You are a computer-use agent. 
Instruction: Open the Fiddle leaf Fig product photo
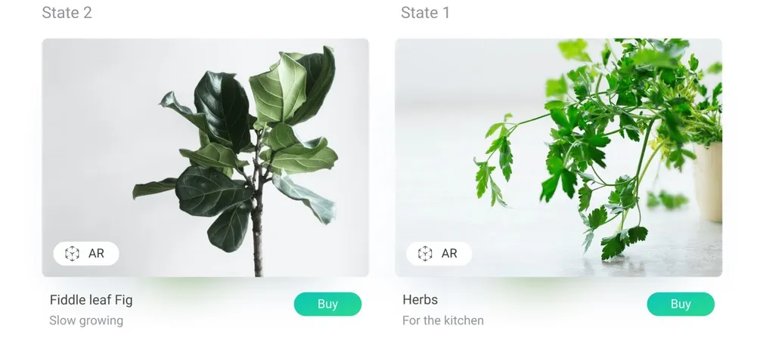pos(205,158)
